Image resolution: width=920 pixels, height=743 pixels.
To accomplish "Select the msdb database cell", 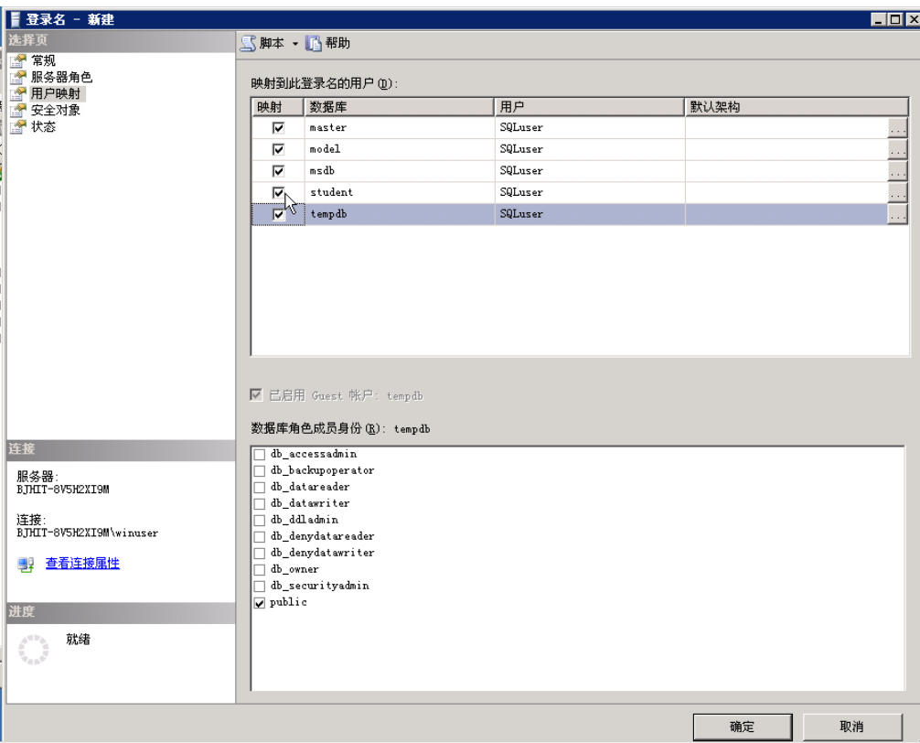I will [x=399, y=171].
